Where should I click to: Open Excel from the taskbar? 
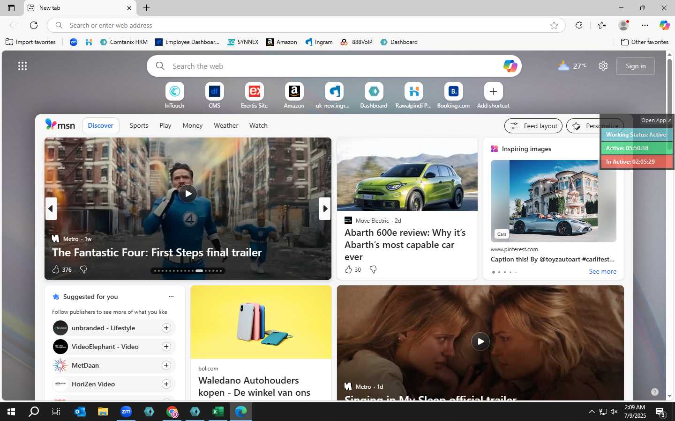pos(218,412)
